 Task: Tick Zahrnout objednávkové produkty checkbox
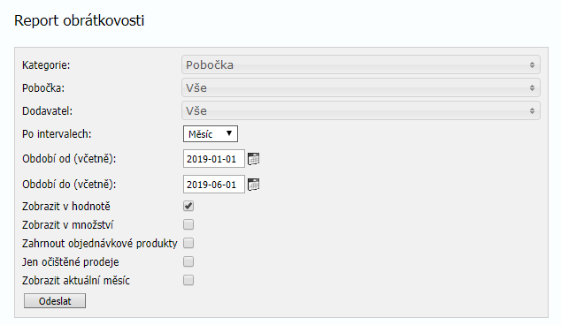[188, 243]
